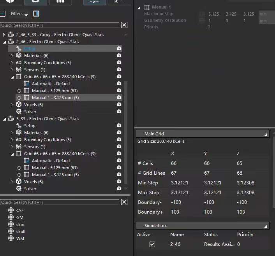275x256 pixels.
Task: Select Setup under the 3_33 simulation
Action: click(x=30, y=126)
